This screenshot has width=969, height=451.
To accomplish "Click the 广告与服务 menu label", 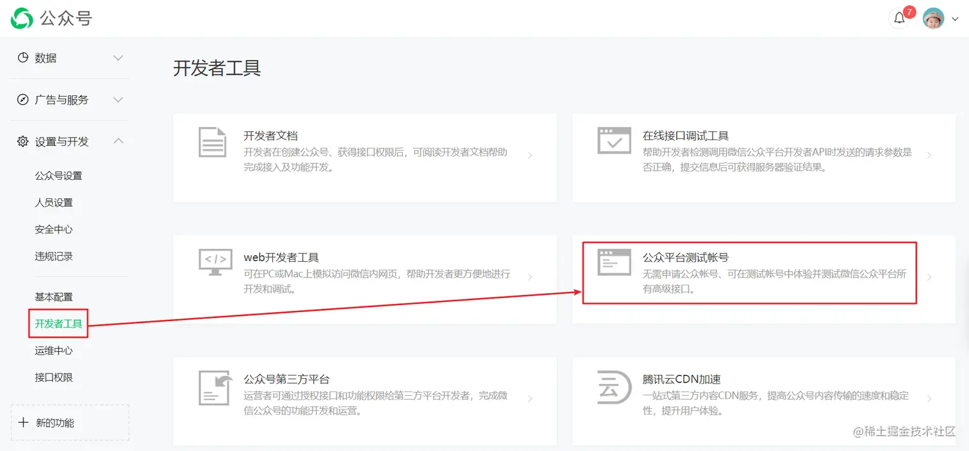I will click(x=62, y=100).
